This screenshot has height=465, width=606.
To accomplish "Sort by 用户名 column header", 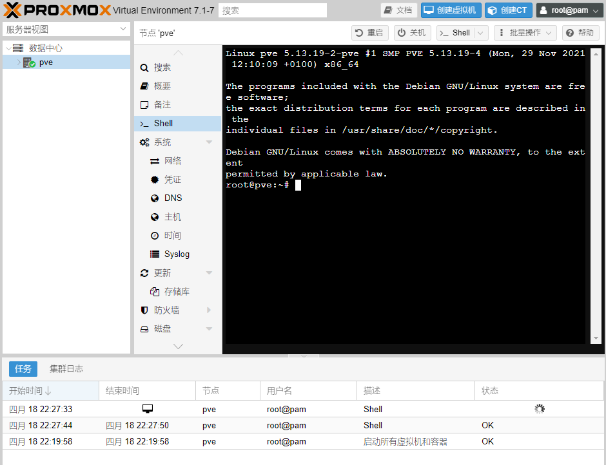I will click(308, 391).
